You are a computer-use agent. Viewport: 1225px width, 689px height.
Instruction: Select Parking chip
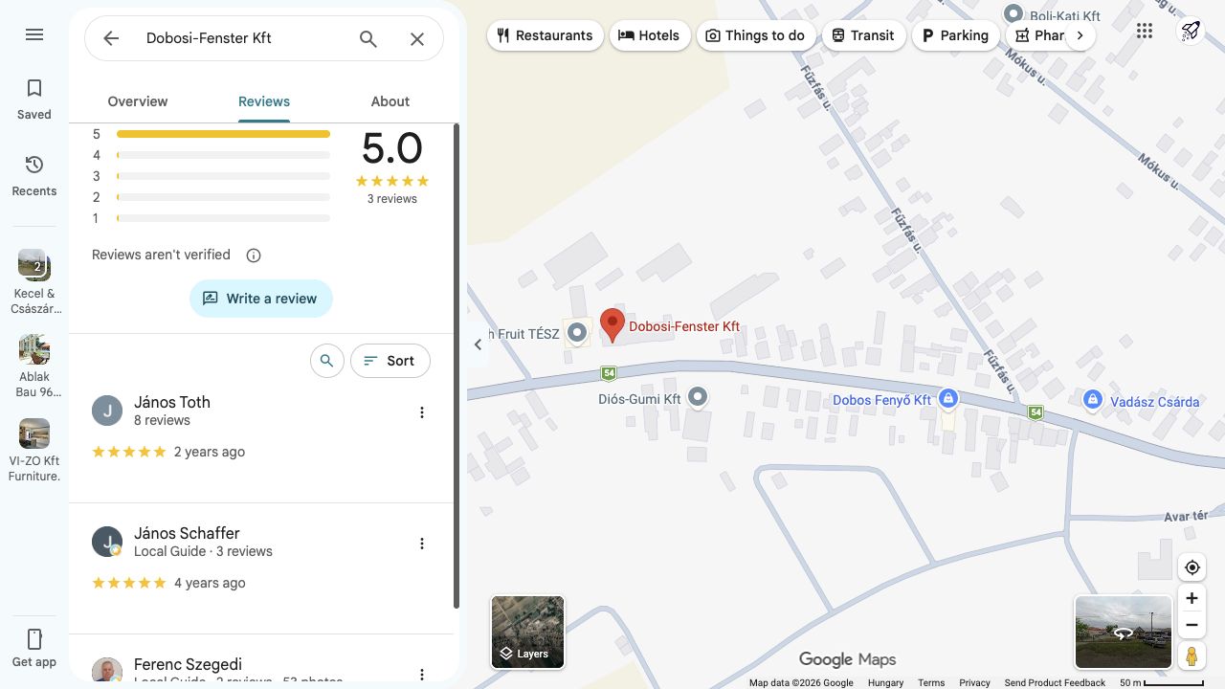(955, 35)
